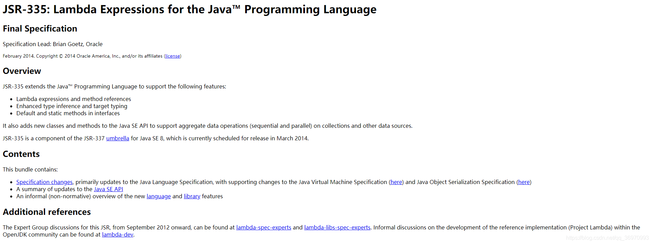Open the Specification changes link

(44, 182)
